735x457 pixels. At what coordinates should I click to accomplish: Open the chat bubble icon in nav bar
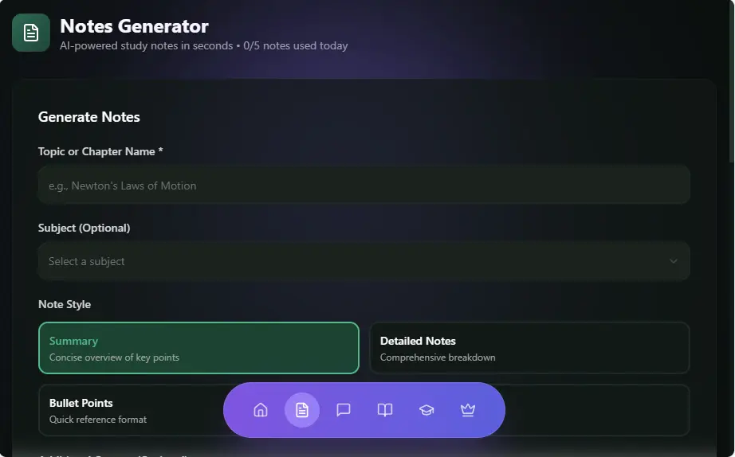[344, 410]
